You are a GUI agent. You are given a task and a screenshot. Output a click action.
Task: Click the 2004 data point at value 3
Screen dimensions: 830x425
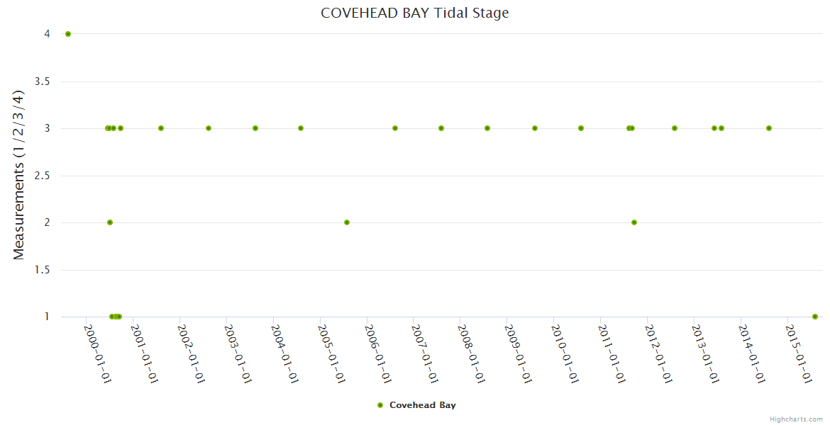(301, 128)
